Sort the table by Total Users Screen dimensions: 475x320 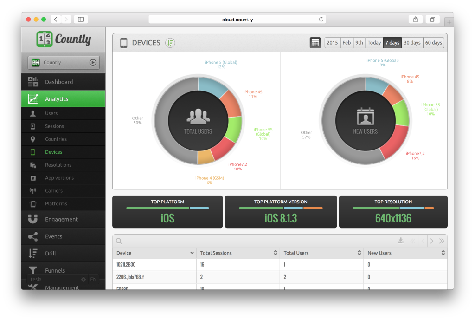(x=360, y=253)
